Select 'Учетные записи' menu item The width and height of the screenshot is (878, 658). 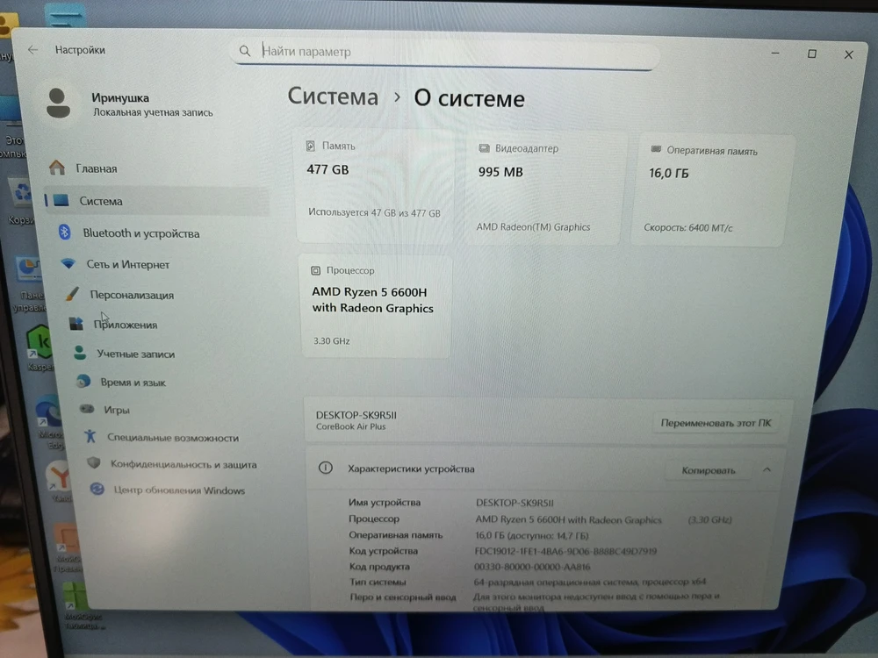[x=135, y=354]
